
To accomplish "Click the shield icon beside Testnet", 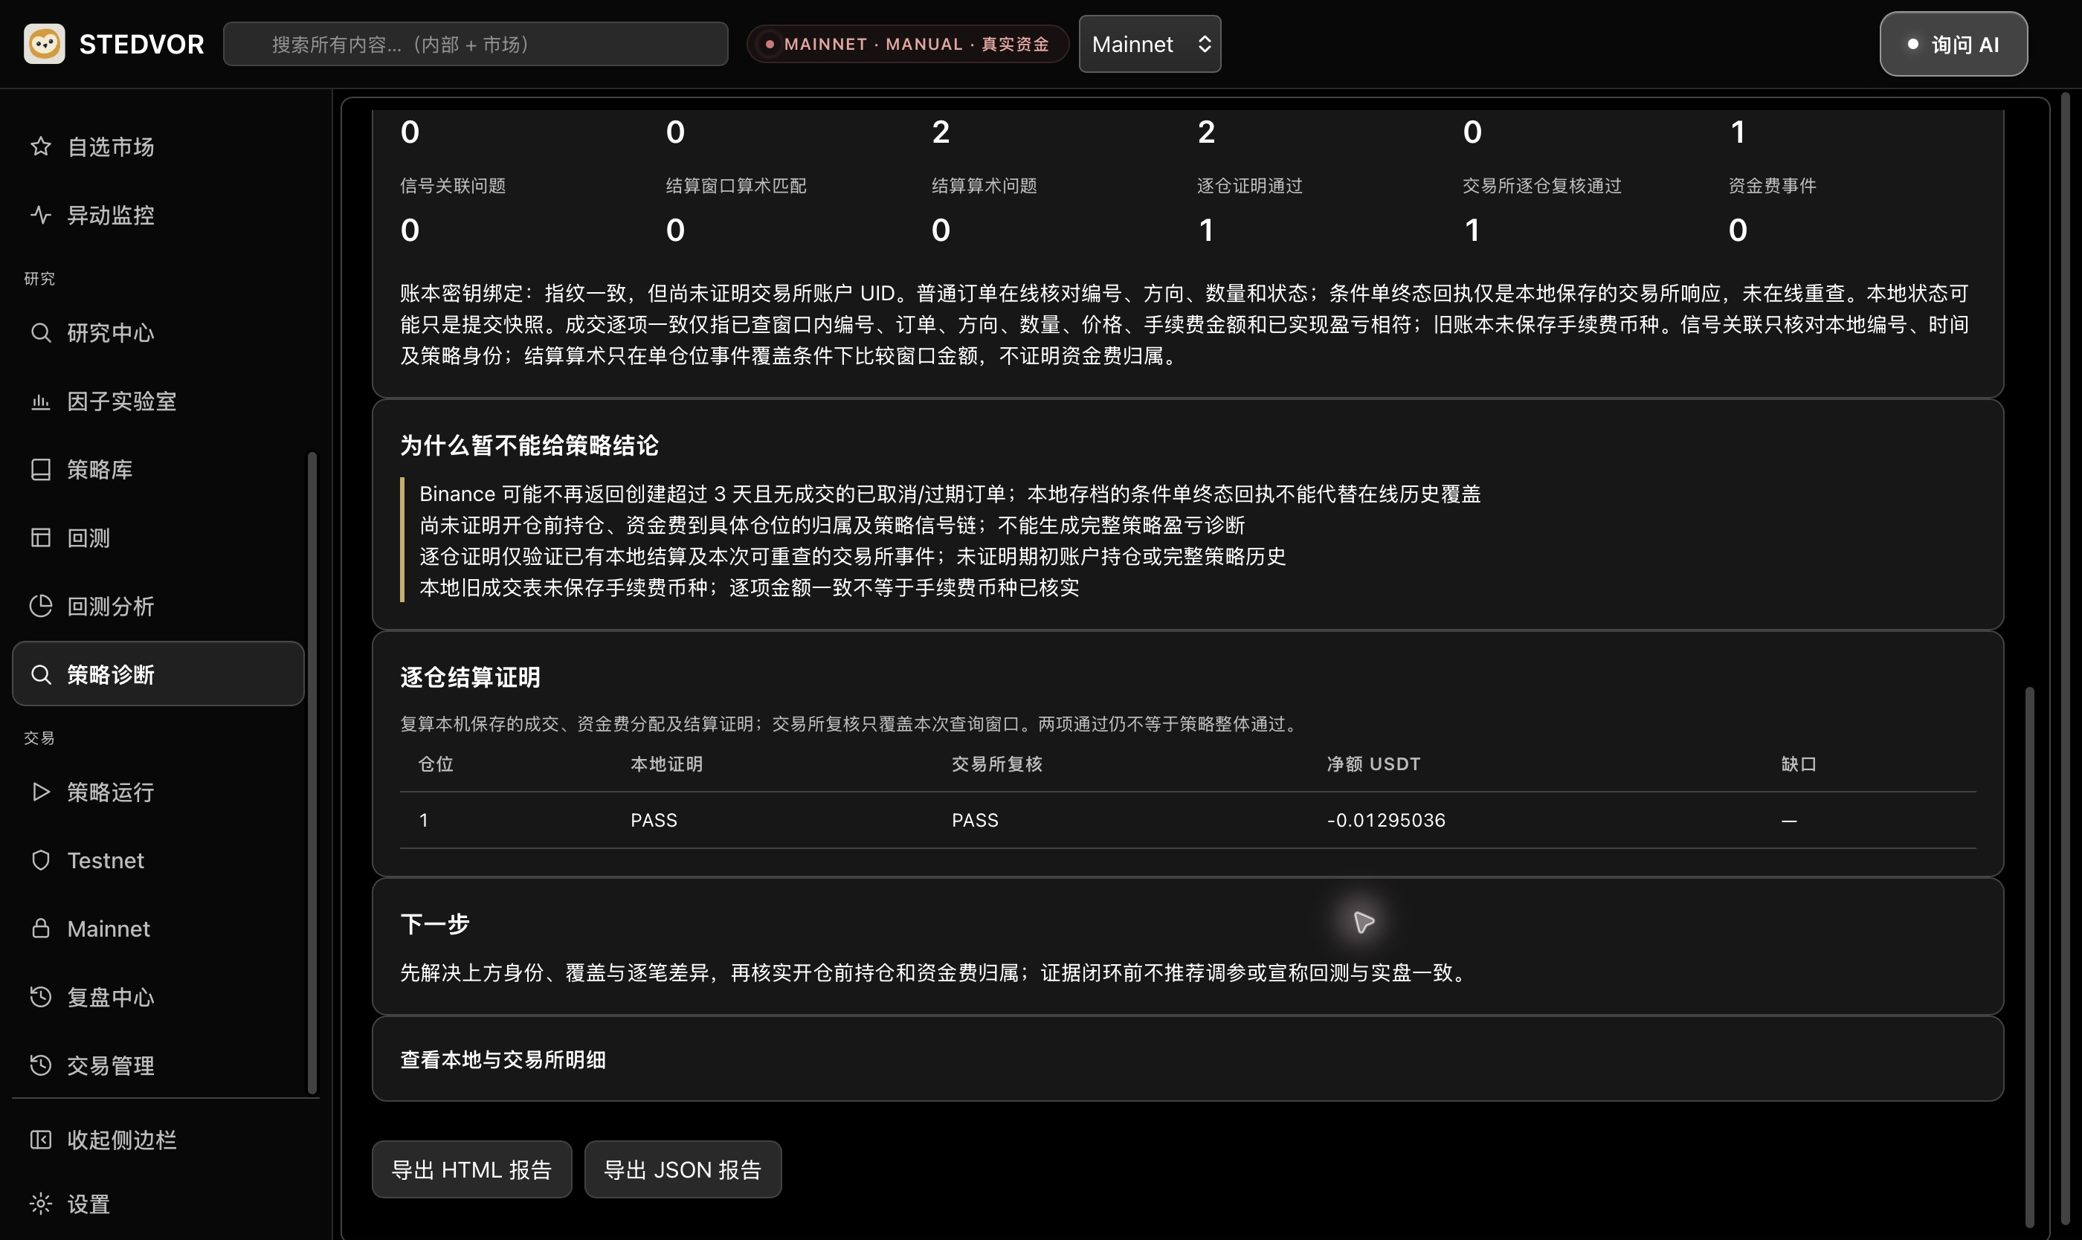I will point(40,861).
